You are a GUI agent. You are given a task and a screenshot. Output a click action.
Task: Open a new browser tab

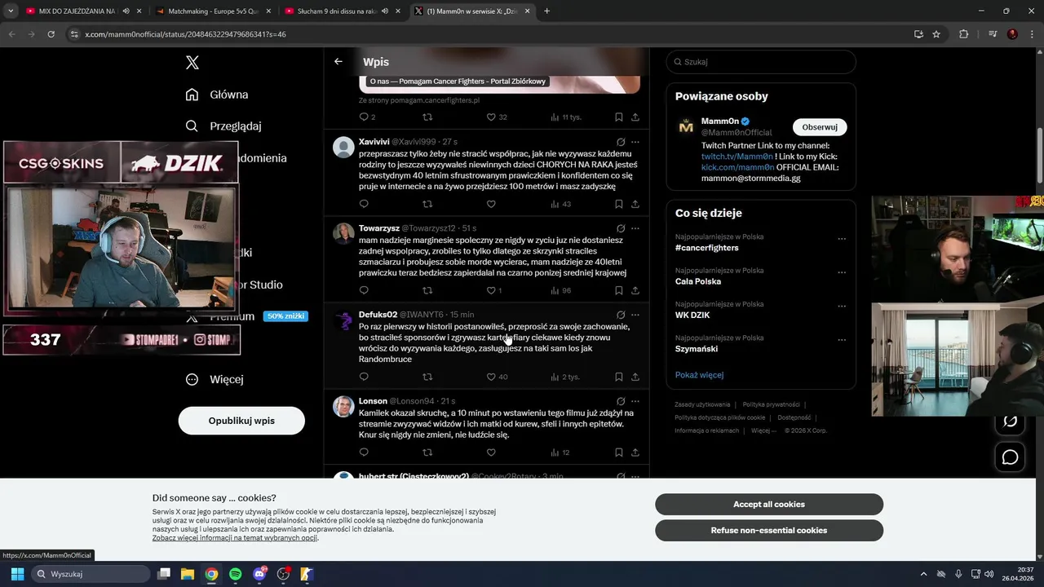546,11
